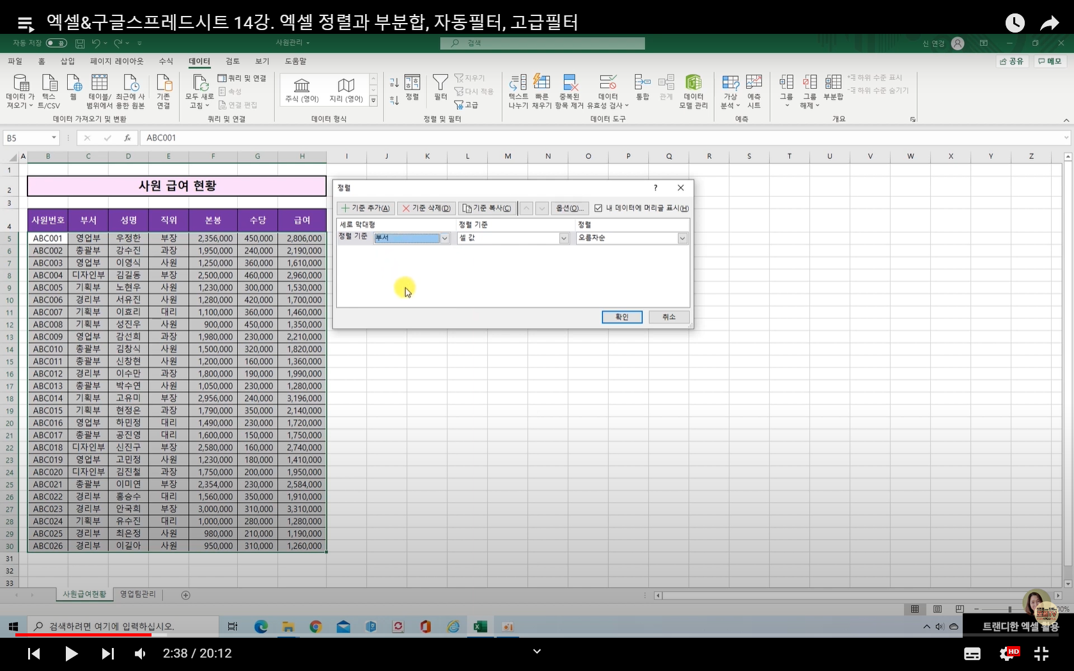This screenshot has height=671, width=1074.
Task: Click the 고급 advanced filter icon
Action: pos(466,105)
